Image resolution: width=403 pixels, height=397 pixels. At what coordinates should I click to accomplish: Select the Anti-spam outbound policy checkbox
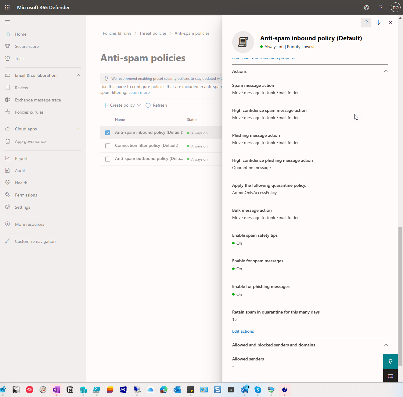(107, 159)
